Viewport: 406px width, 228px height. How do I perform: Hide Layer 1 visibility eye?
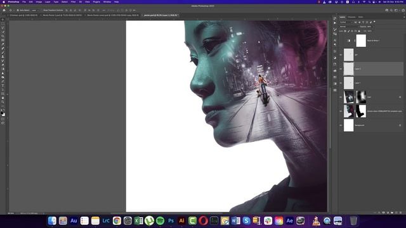pyautogui.click(x=341, y=83)
